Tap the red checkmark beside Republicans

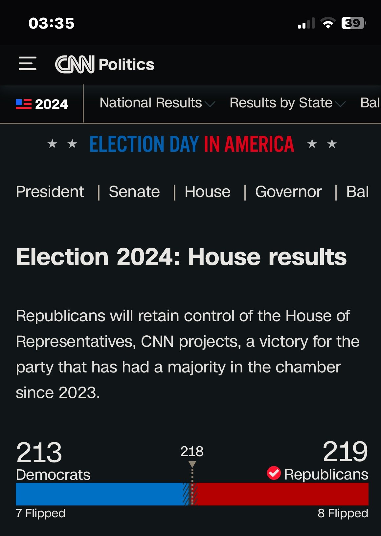(x=274, y=473)
